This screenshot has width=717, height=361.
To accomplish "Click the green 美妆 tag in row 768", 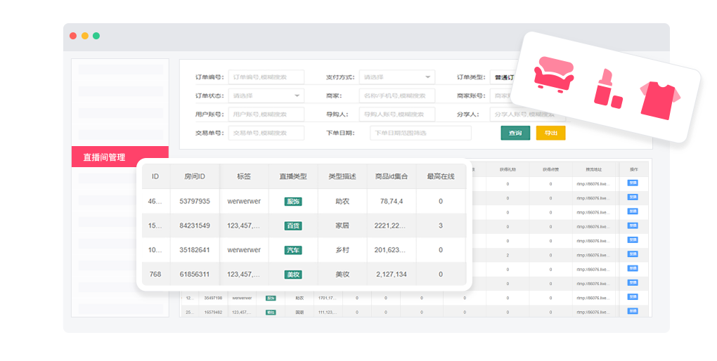I will point(293,274).
